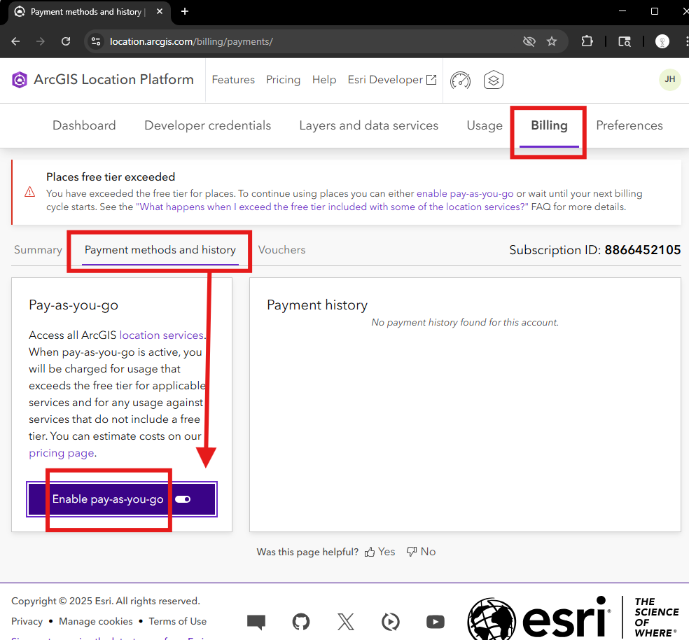View site information icon in address bar

point(96,41)
